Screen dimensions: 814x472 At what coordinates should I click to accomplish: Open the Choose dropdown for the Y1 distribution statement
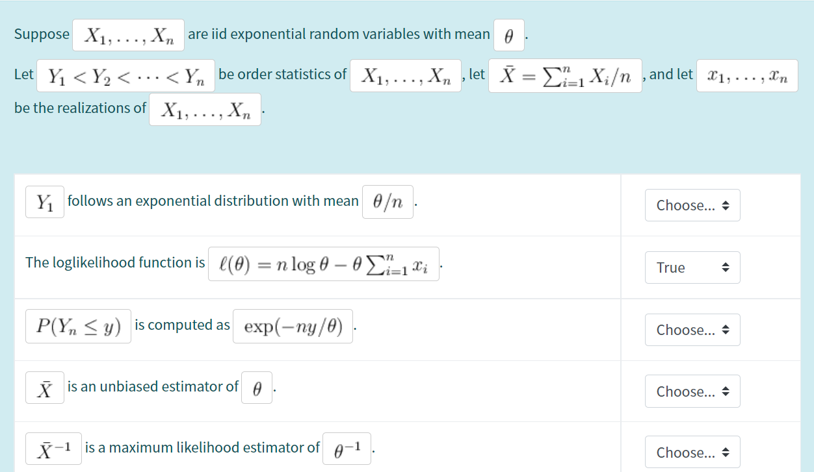pyautogui.click(x=692, y=205)
